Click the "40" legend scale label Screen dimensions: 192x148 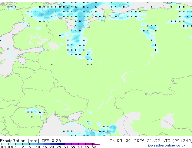[80, 147]
